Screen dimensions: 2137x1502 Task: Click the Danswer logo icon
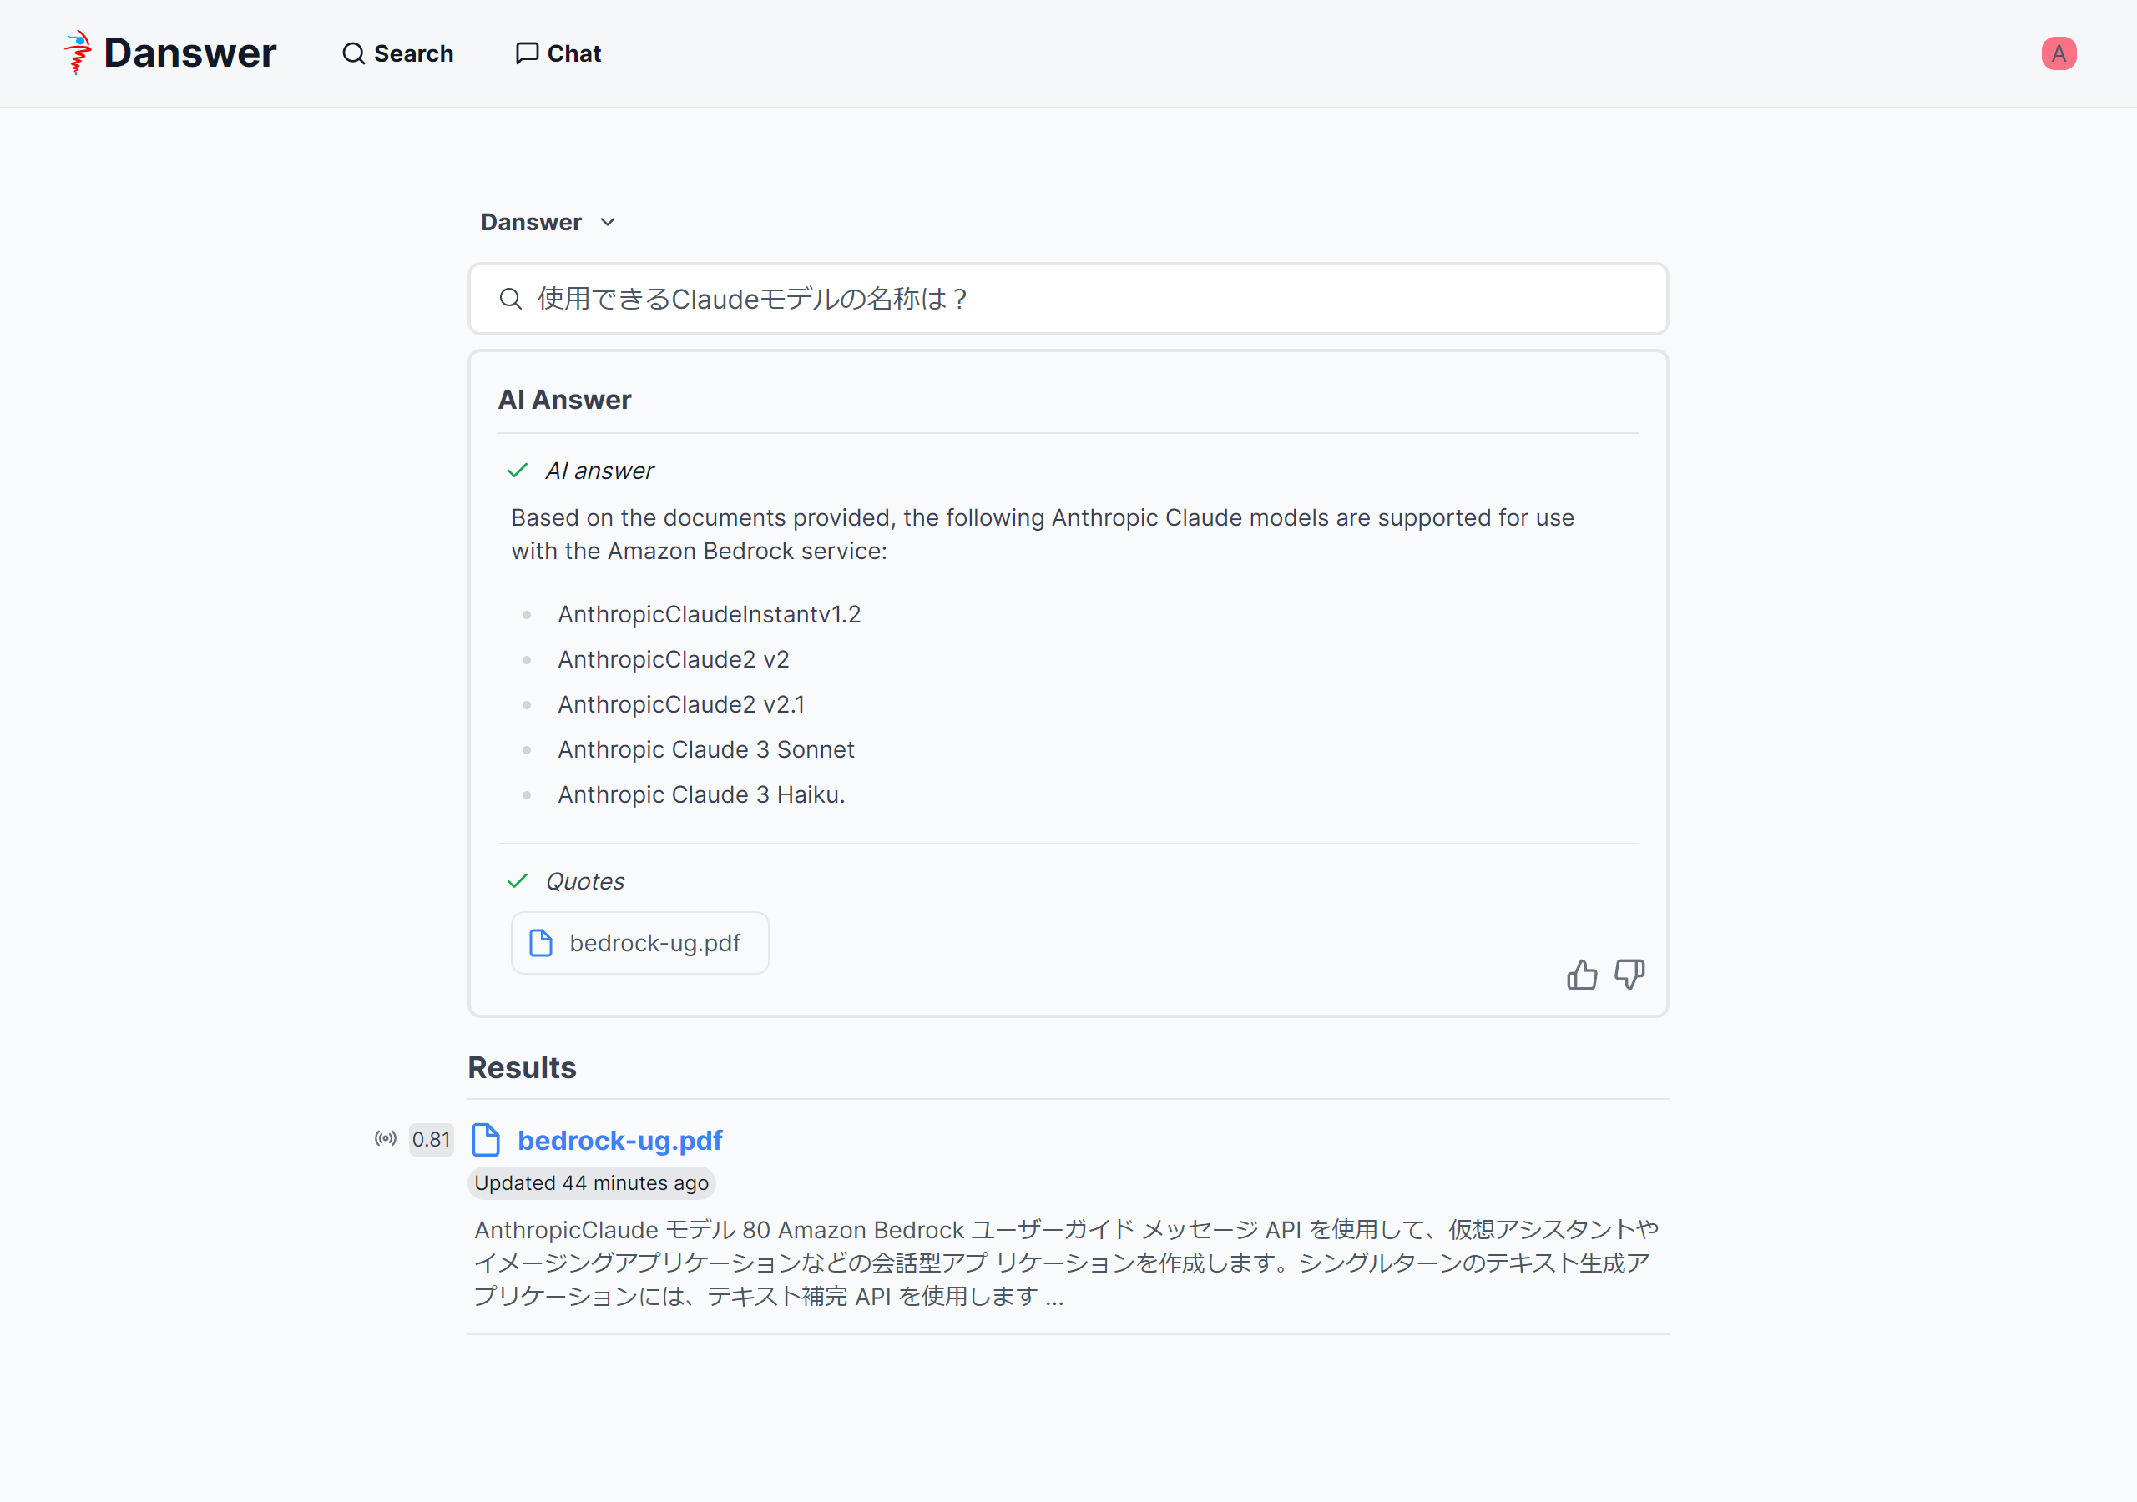78,52
